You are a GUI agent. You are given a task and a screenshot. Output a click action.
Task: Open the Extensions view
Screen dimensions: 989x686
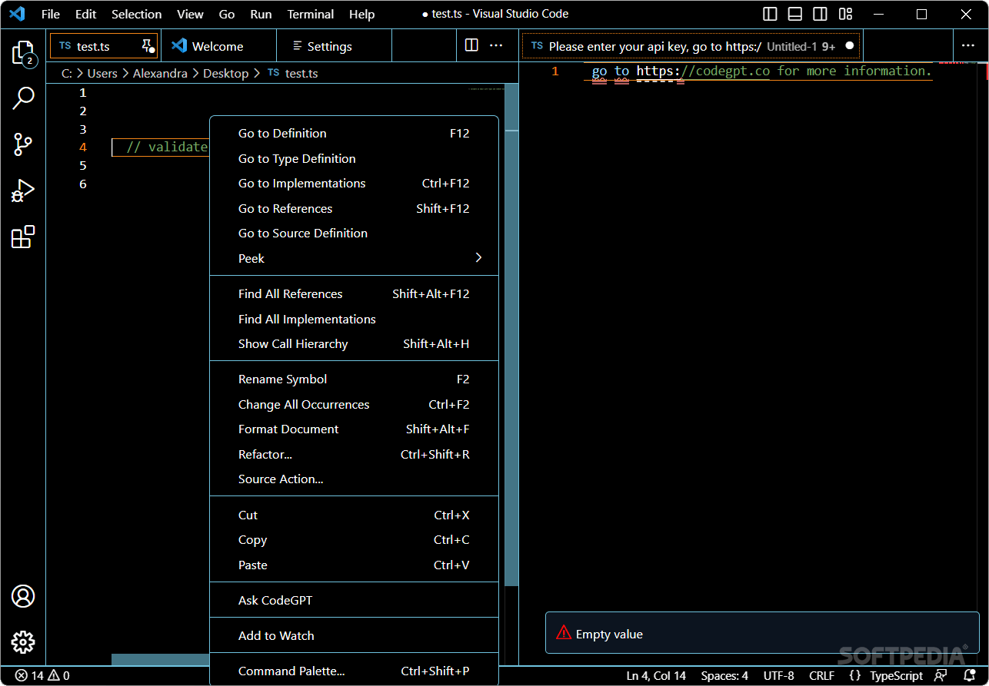tap(23, 237)
